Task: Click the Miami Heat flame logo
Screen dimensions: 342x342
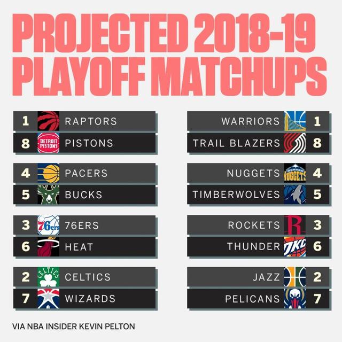Action: point(49,247)
